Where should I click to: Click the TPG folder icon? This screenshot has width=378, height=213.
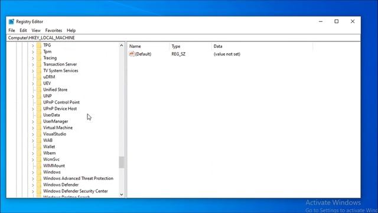pos(39,45)
